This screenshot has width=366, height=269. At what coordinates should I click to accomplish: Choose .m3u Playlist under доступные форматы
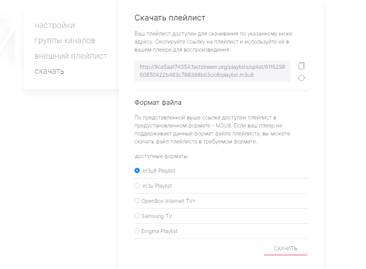(137, 186)
